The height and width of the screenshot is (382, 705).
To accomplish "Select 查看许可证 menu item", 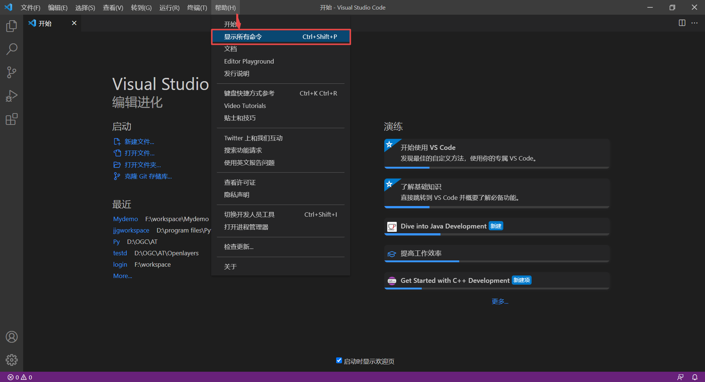I will (281, 183).
